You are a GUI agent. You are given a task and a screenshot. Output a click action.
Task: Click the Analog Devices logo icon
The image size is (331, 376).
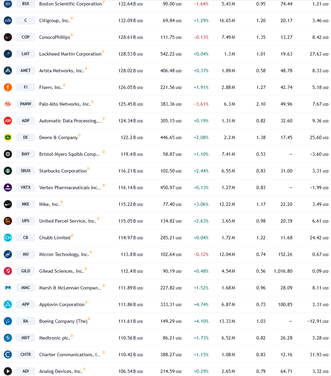(x=8, y=371)
